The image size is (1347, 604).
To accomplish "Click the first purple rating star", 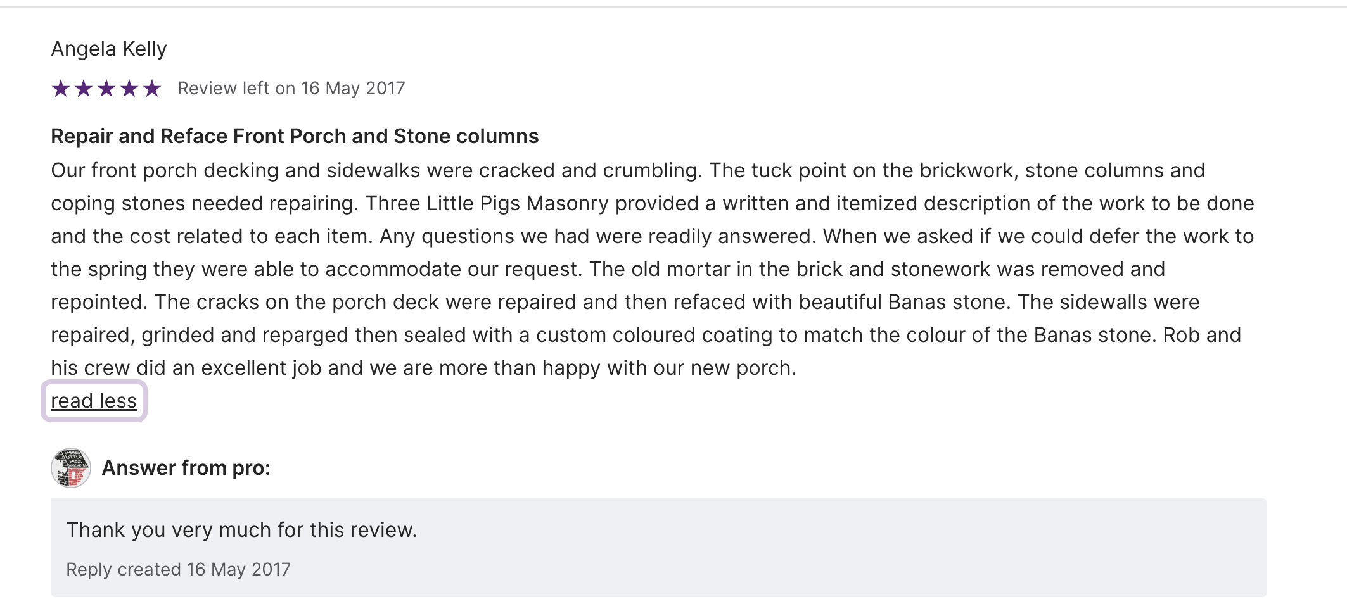I will coord(61,89).
